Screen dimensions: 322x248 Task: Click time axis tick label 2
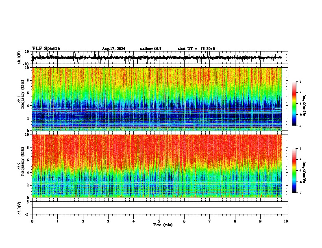click(x=83, y=221)
